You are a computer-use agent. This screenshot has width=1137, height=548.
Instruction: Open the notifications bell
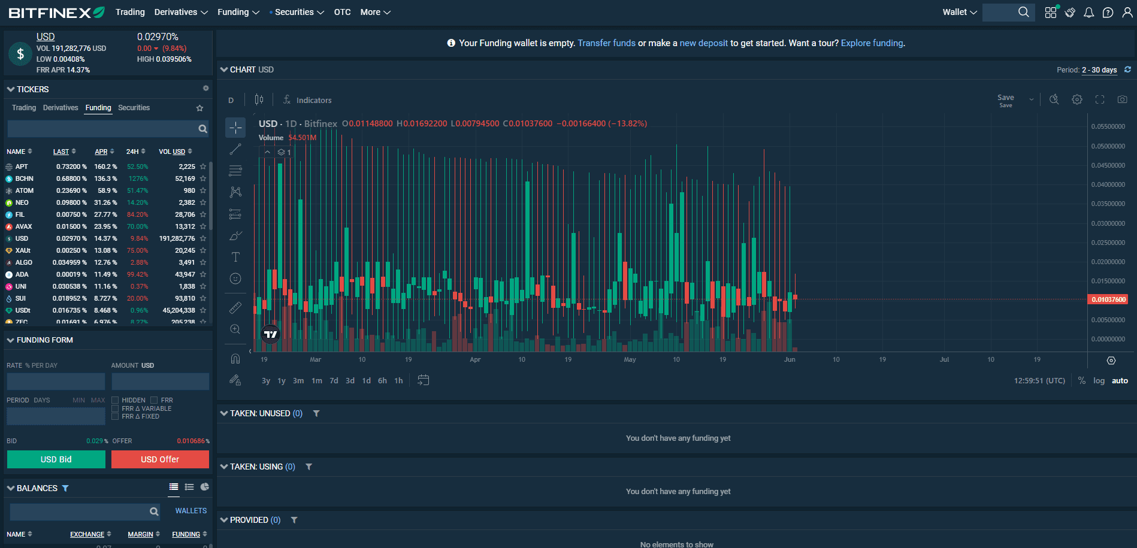point(1089,13)
